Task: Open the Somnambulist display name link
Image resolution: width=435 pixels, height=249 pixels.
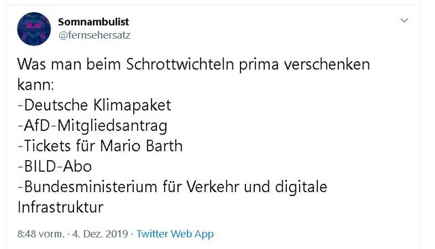Action: point(94,22)
